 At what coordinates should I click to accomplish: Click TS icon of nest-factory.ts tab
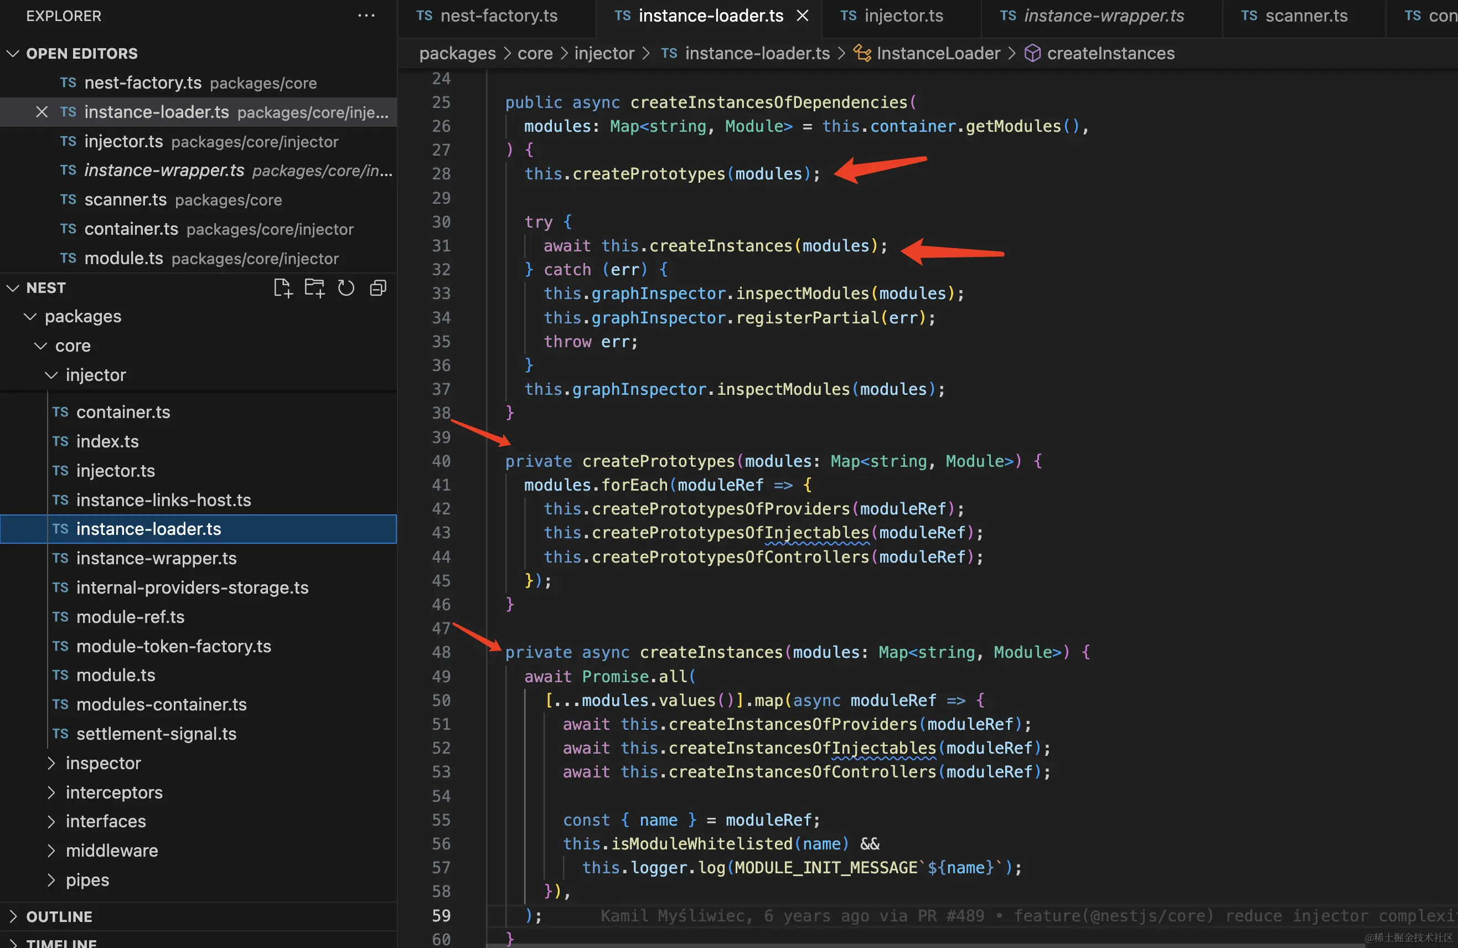(x=425, y=16)
